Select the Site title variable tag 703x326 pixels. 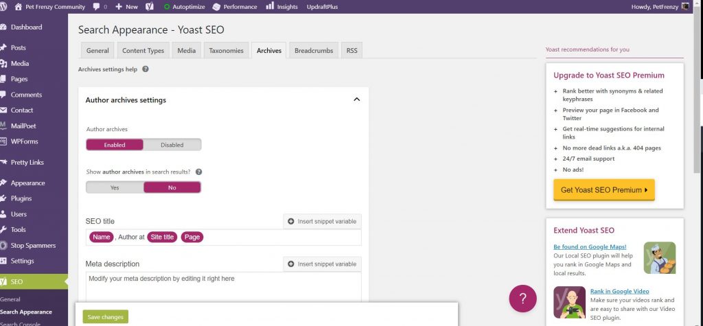[162, 237]
